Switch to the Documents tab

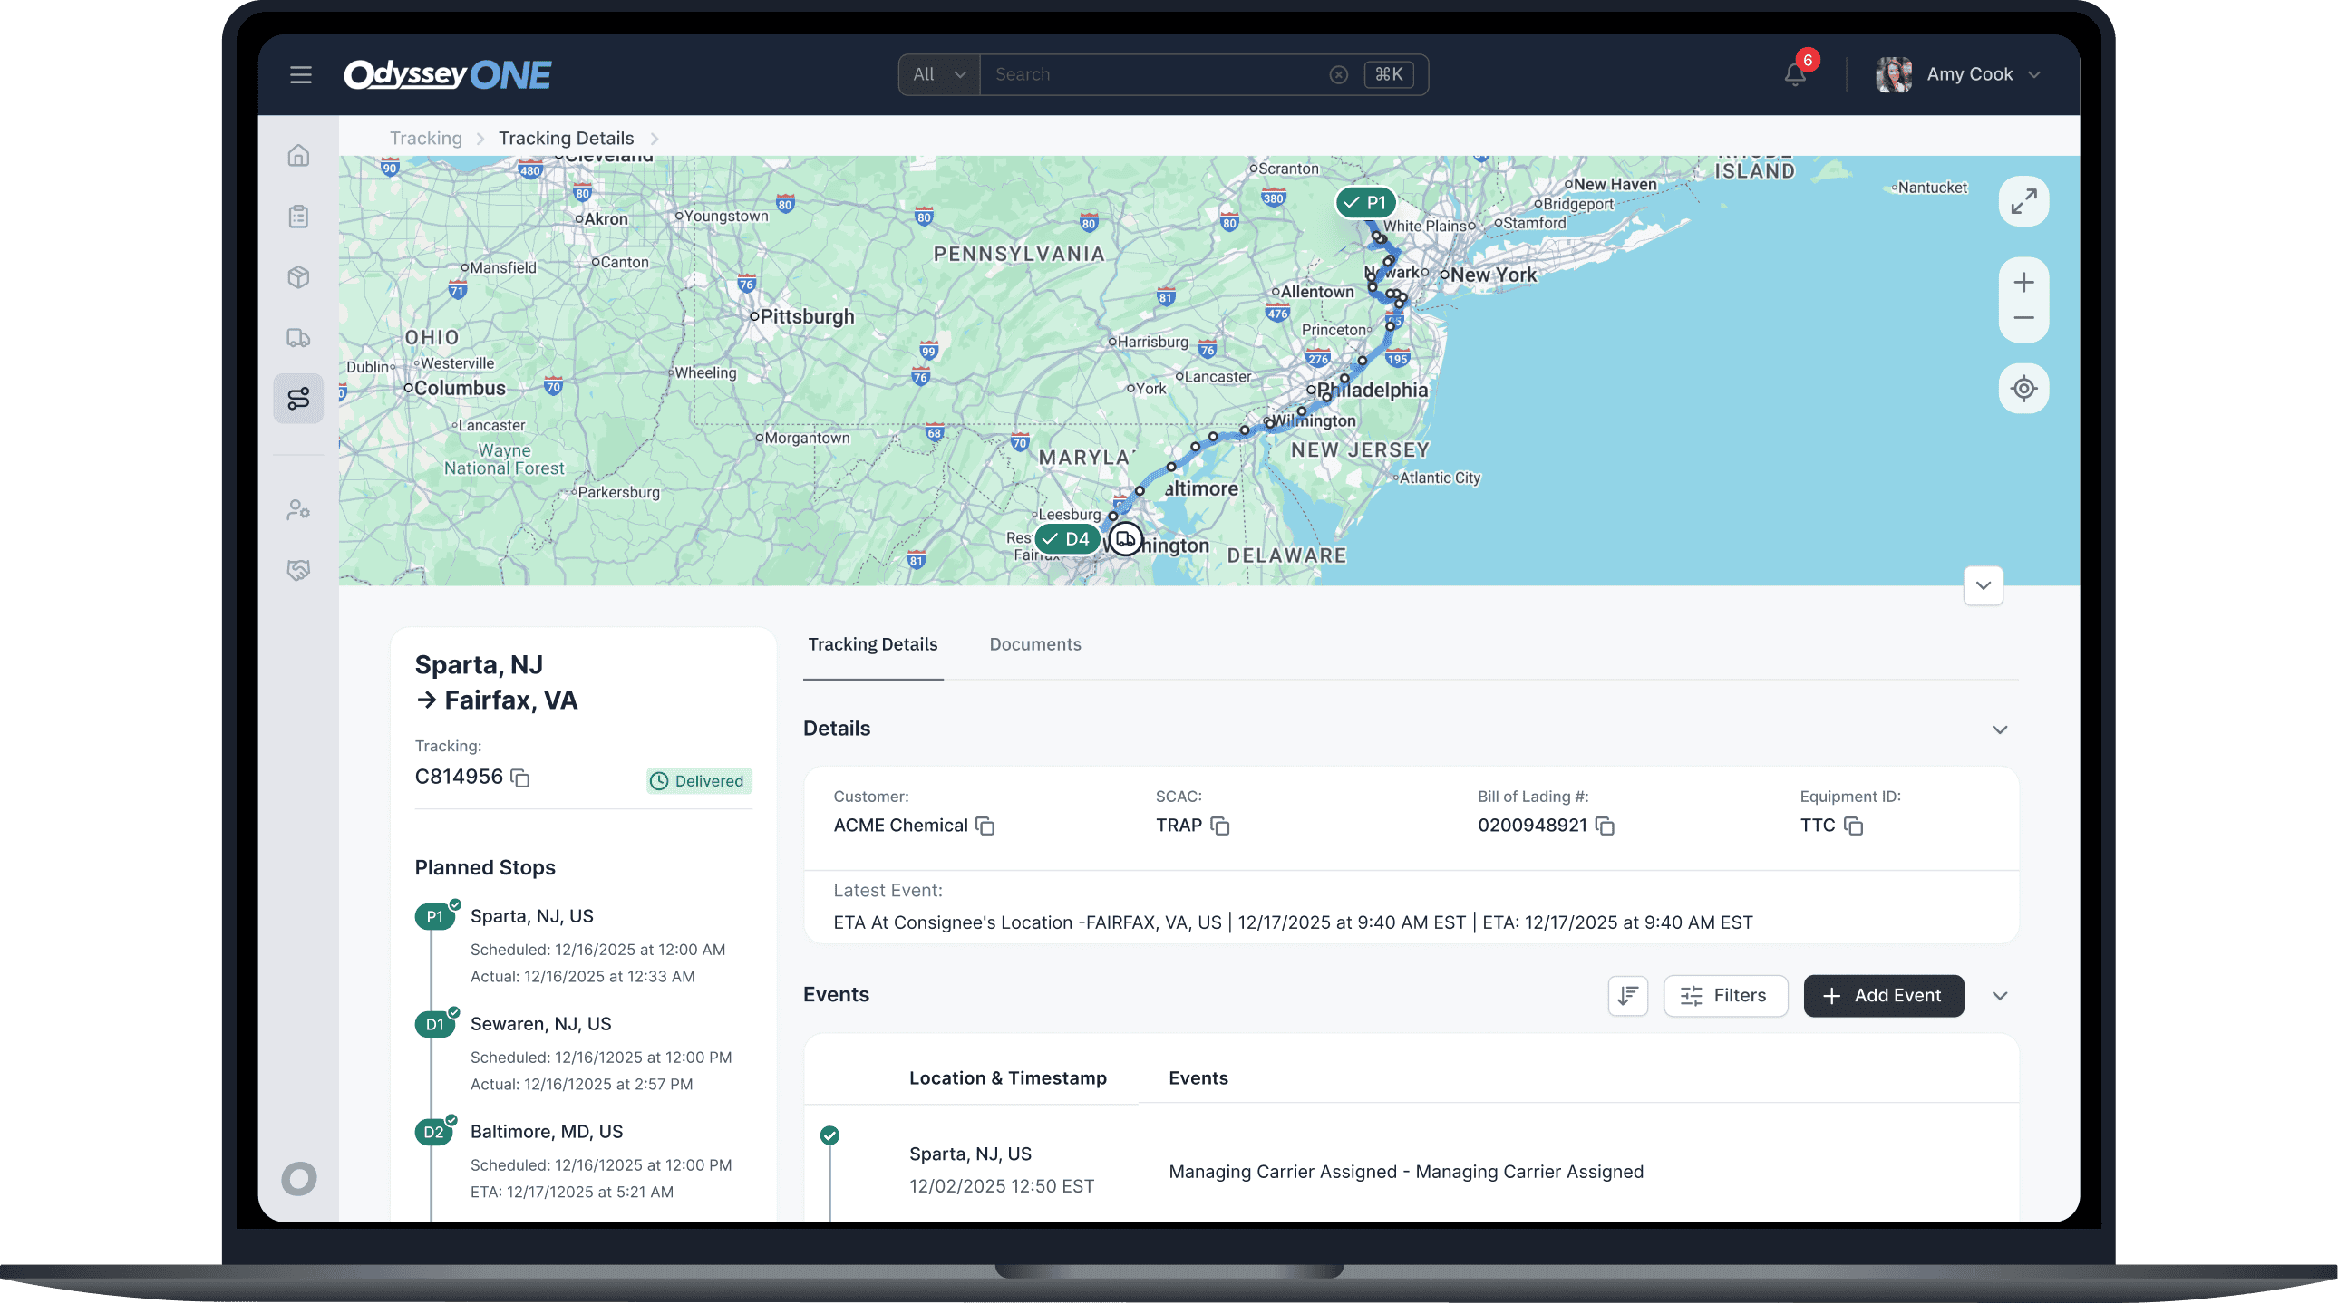coord(1034,644)
